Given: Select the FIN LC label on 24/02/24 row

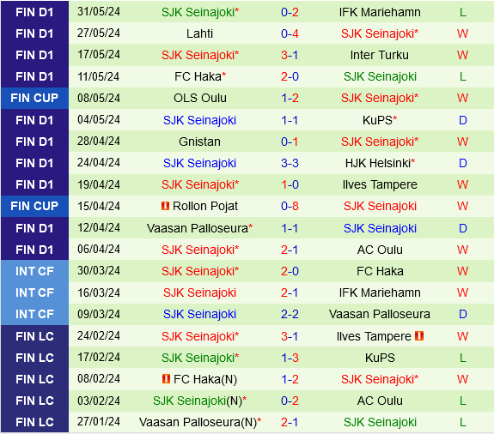Looking at the screenshot, I should click(34, 336).
